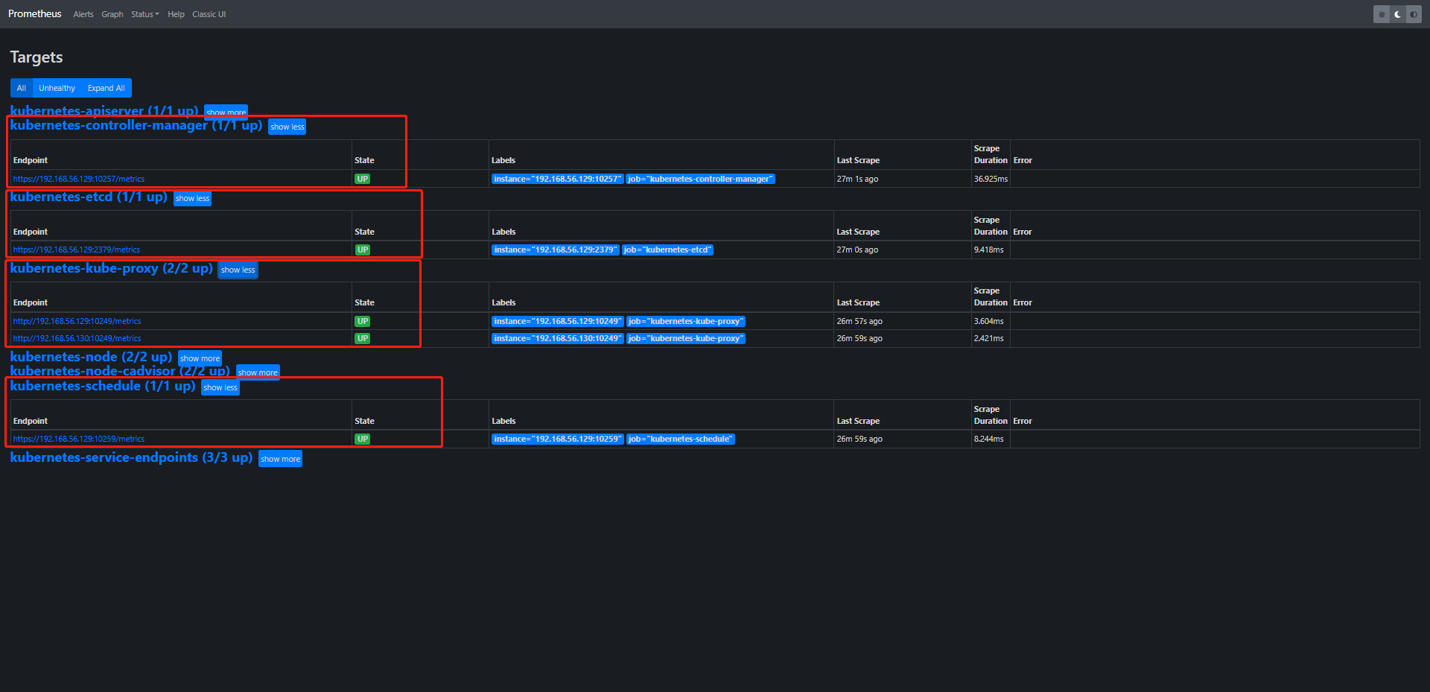The width and height of the screenshot is (1430, 692).
Task: Click the instance="192.168.56.129:10257" label
Action: pos(557,179)
